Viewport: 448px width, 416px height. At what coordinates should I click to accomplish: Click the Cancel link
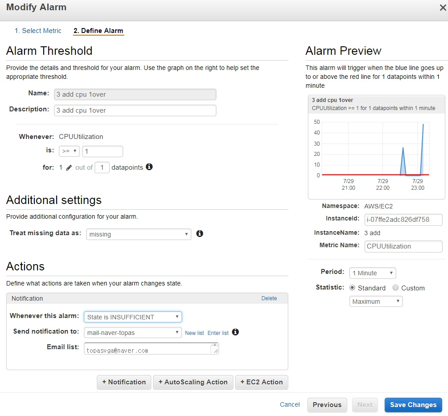290,404
